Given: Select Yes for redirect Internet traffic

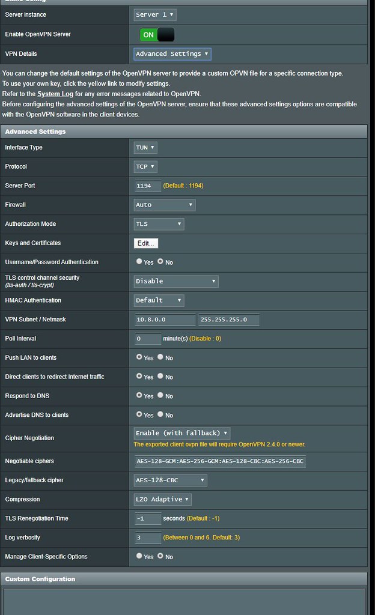Looking at the screenshot, I should click(x=139, y=376).
